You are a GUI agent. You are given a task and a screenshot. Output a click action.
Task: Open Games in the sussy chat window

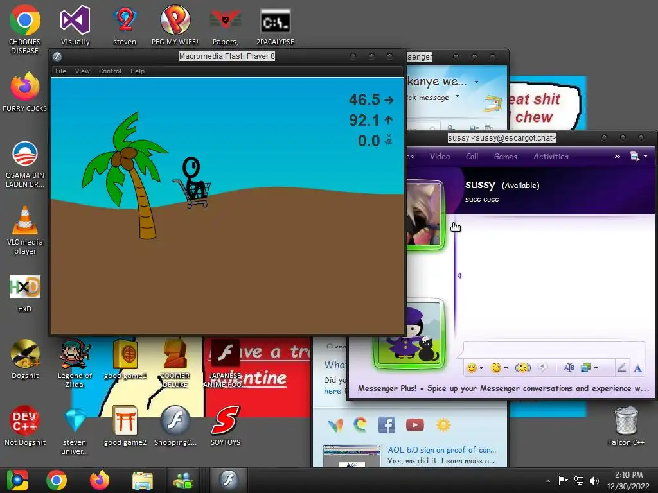coord(505,157)
